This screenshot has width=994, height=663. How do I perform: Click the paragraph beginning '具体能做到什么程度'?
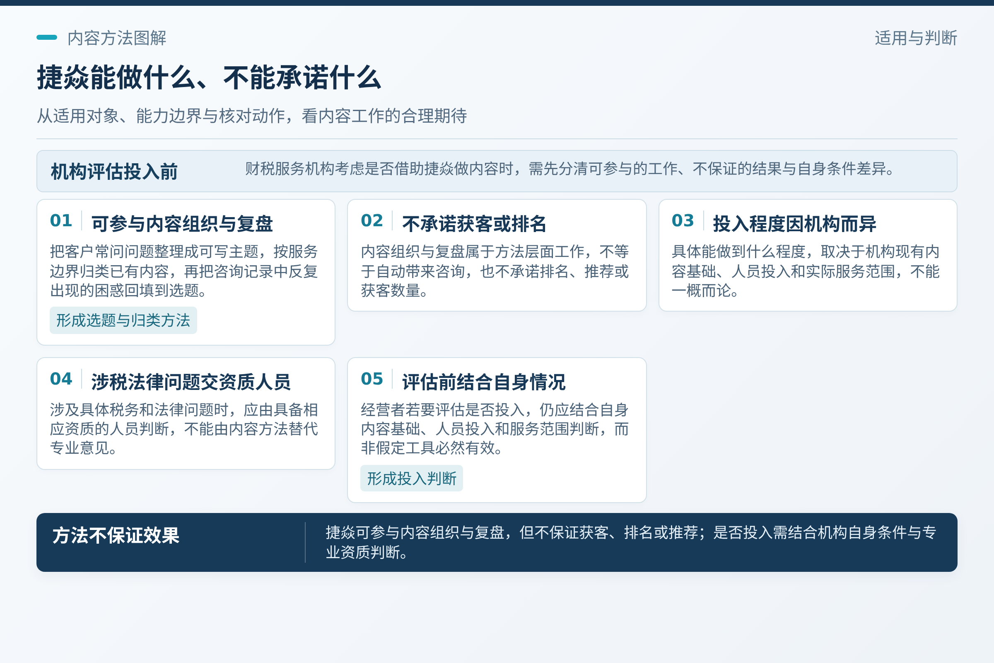click(806, 271)
